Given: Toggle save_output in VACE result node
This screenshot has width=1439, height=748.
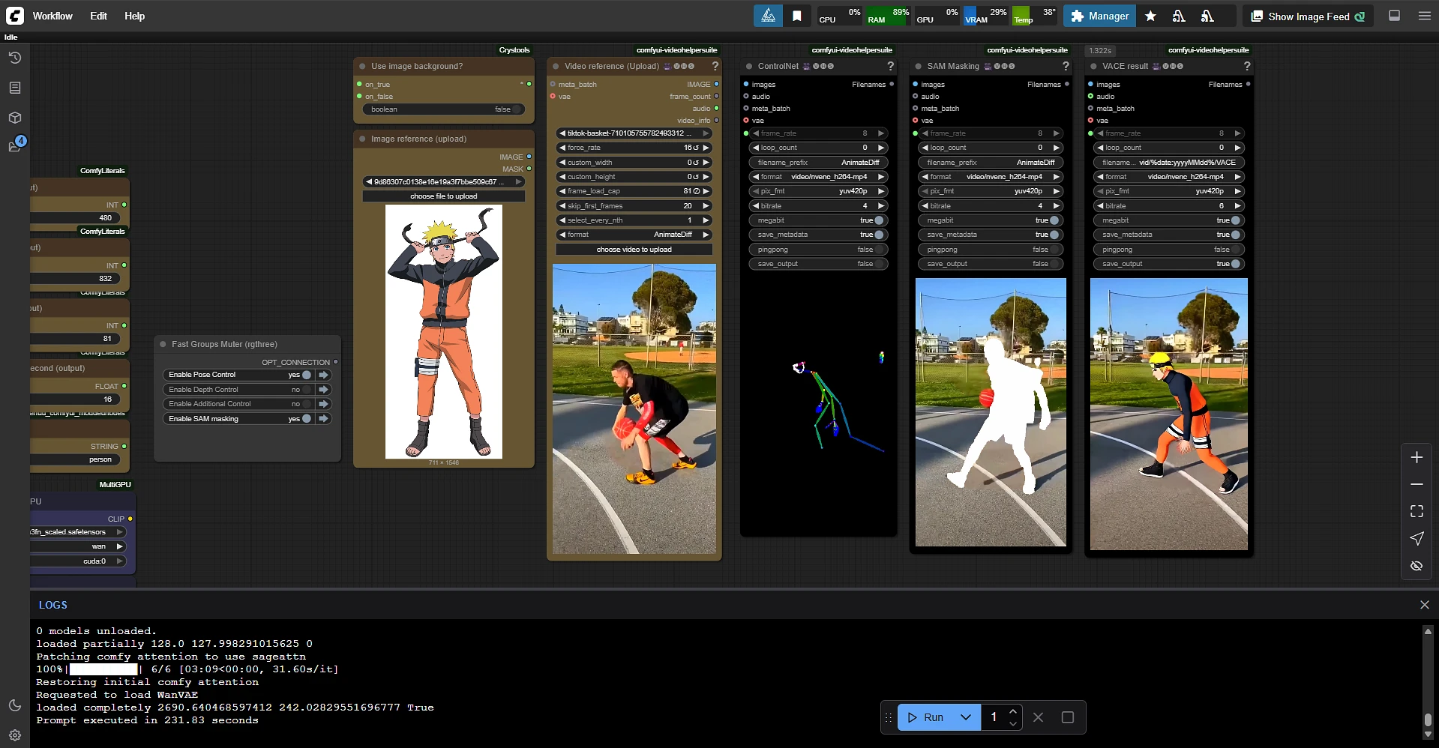Looking at the screenshot, I should tap(1234, 264).
